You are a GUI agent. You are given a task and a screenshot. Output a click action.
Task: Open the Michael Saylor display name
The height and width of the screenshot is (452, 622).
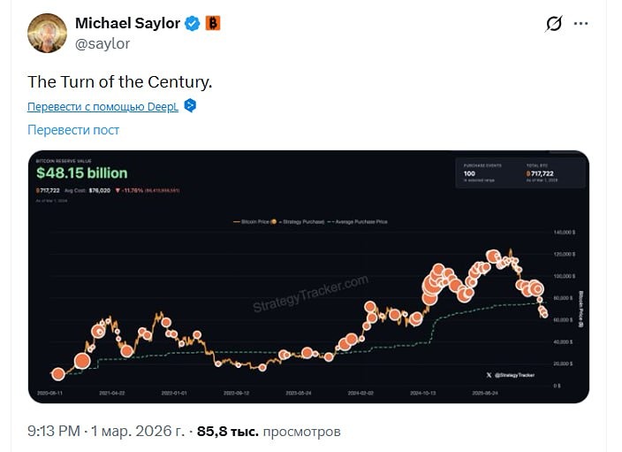pos(127,24)
